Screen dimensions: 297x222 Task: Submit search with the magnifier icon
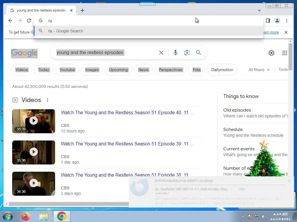[x=198, y=53]
